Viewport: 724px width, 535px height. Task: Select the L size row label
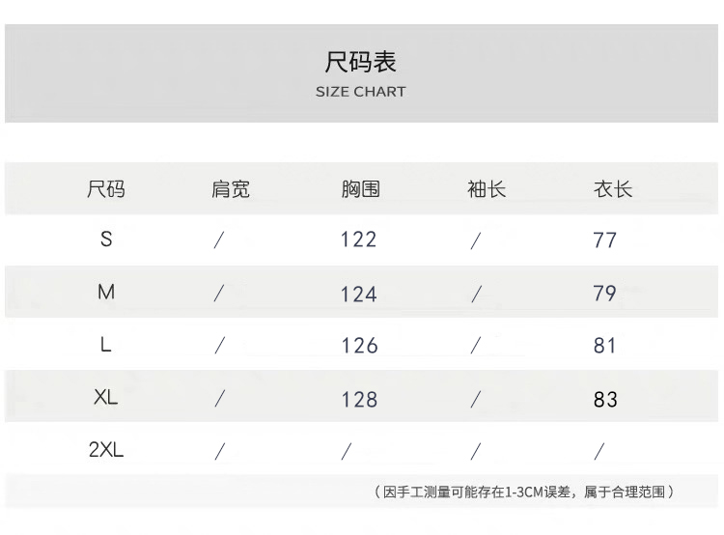pos(106,345)
